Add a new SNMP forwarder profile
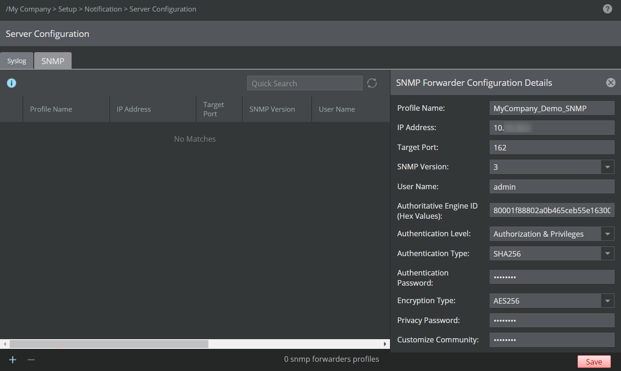This screenshot has width=621, height=371. [13, 359]
